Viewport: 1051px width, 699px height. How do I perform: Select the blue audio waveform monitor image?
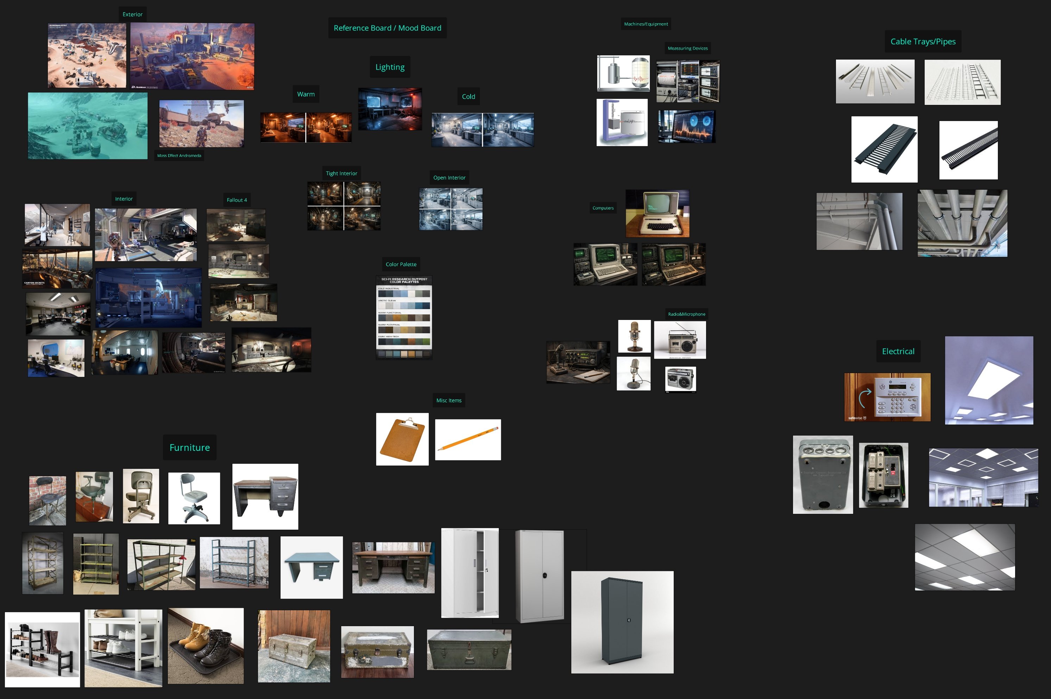pos(686,127)
